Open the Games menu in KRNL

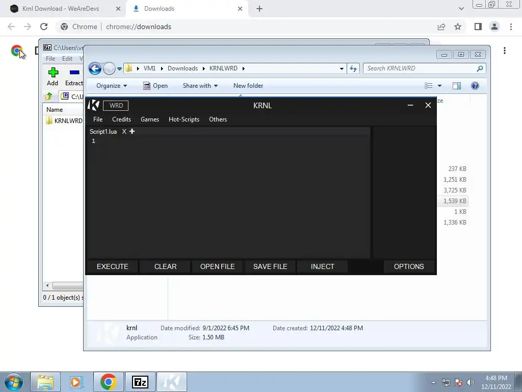pos(150,119)
